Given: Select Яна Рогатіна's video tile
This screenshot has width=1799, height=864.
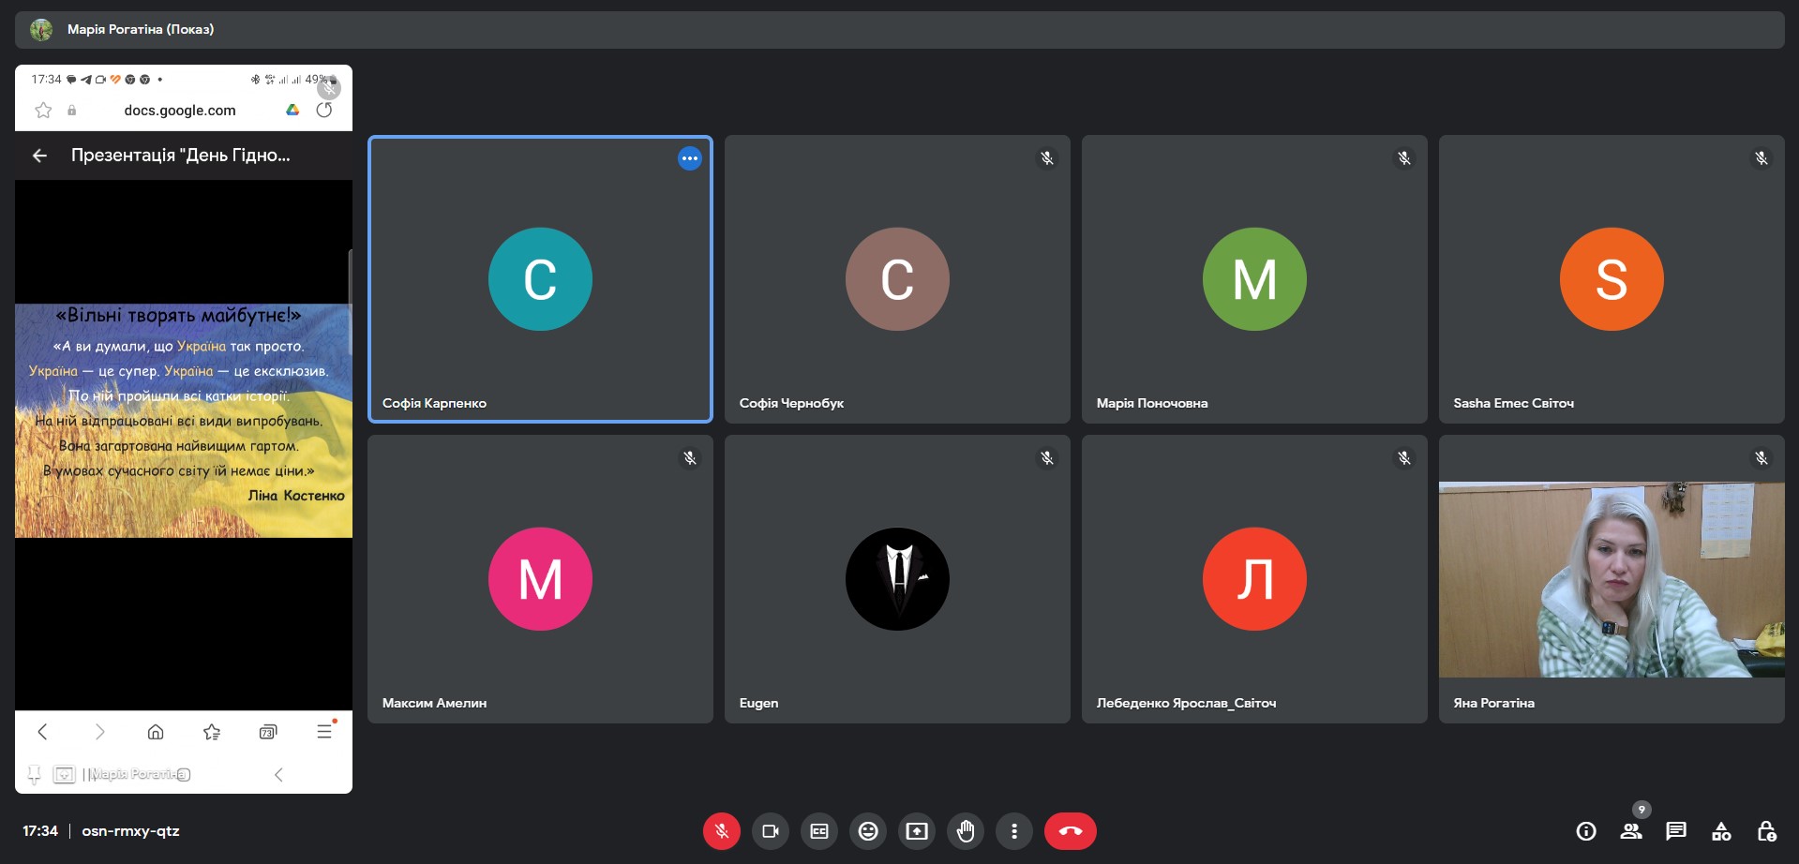Looking at the screenshot, I should pos(1611,579).
